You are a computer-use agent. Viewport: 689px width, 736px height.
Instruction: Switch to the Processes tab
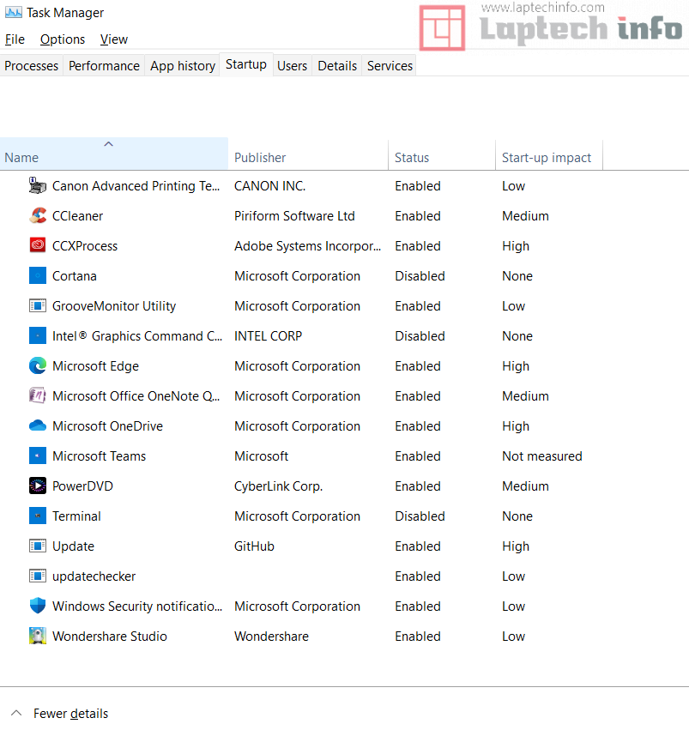point(32,66)
